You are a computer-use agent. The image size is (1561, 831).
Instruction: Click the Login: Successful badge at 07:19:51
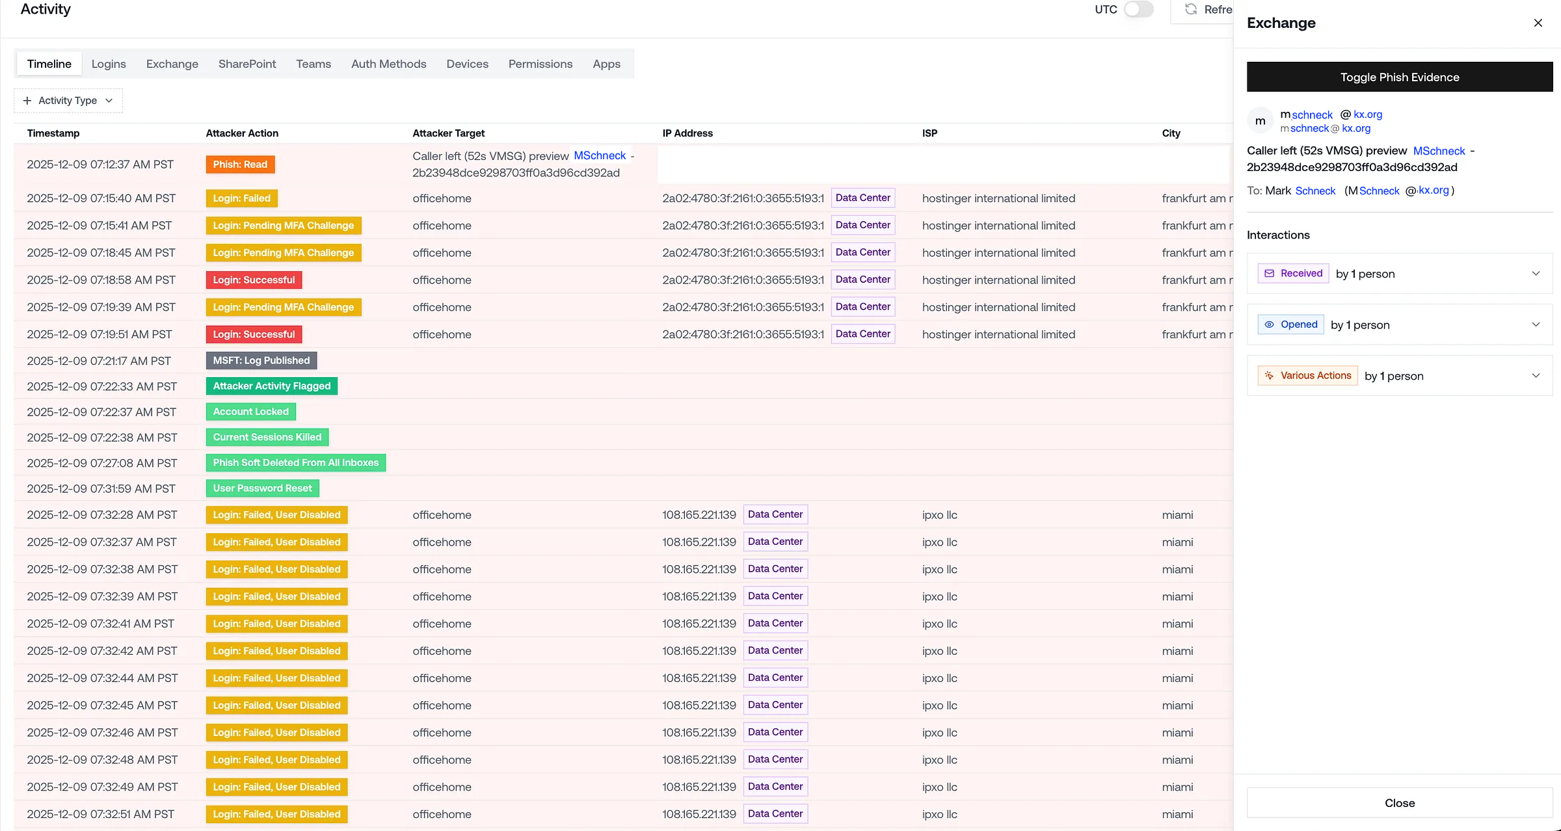(254, 334)
